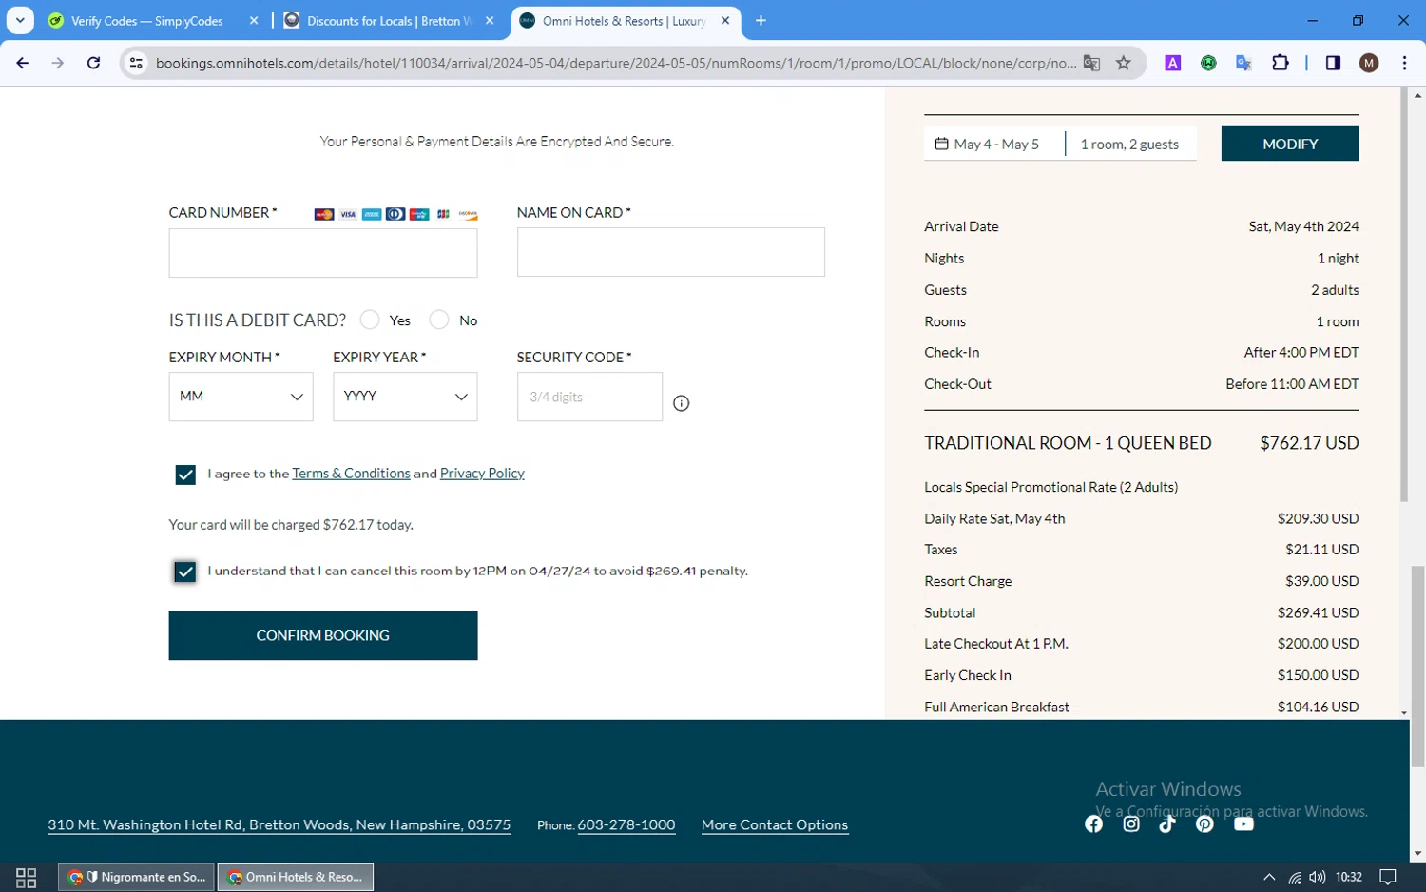Close the Verify Codes tab
The width and height of the screenshot is (1426, 892).
pos(254,20)
